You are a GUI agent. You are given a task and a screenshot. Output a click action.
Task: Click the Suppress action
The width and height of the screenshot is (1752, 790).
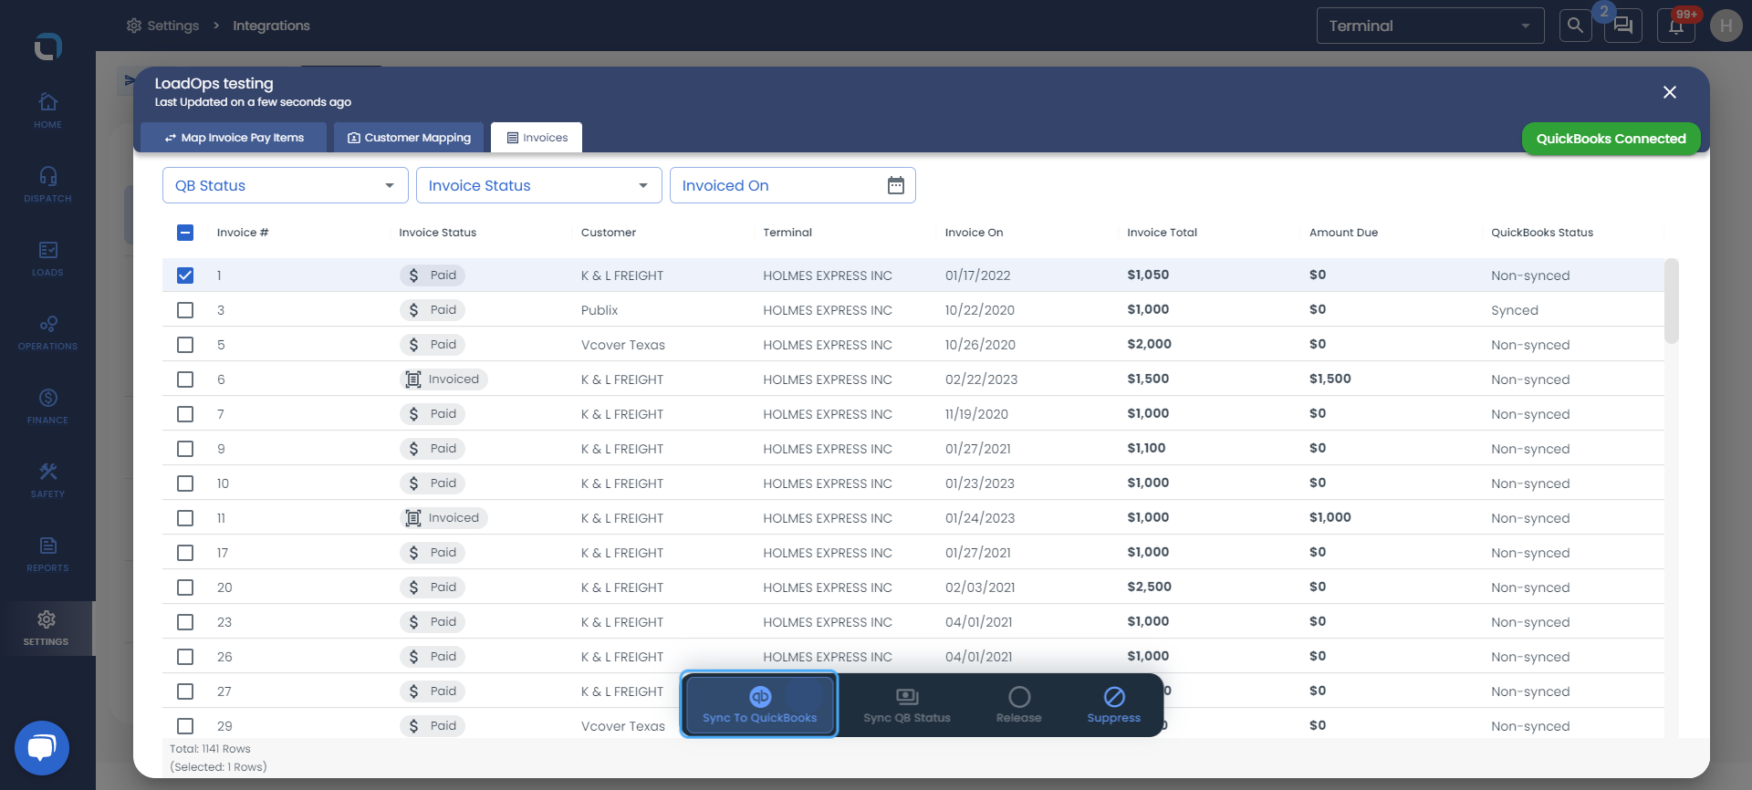[1114, 704]
